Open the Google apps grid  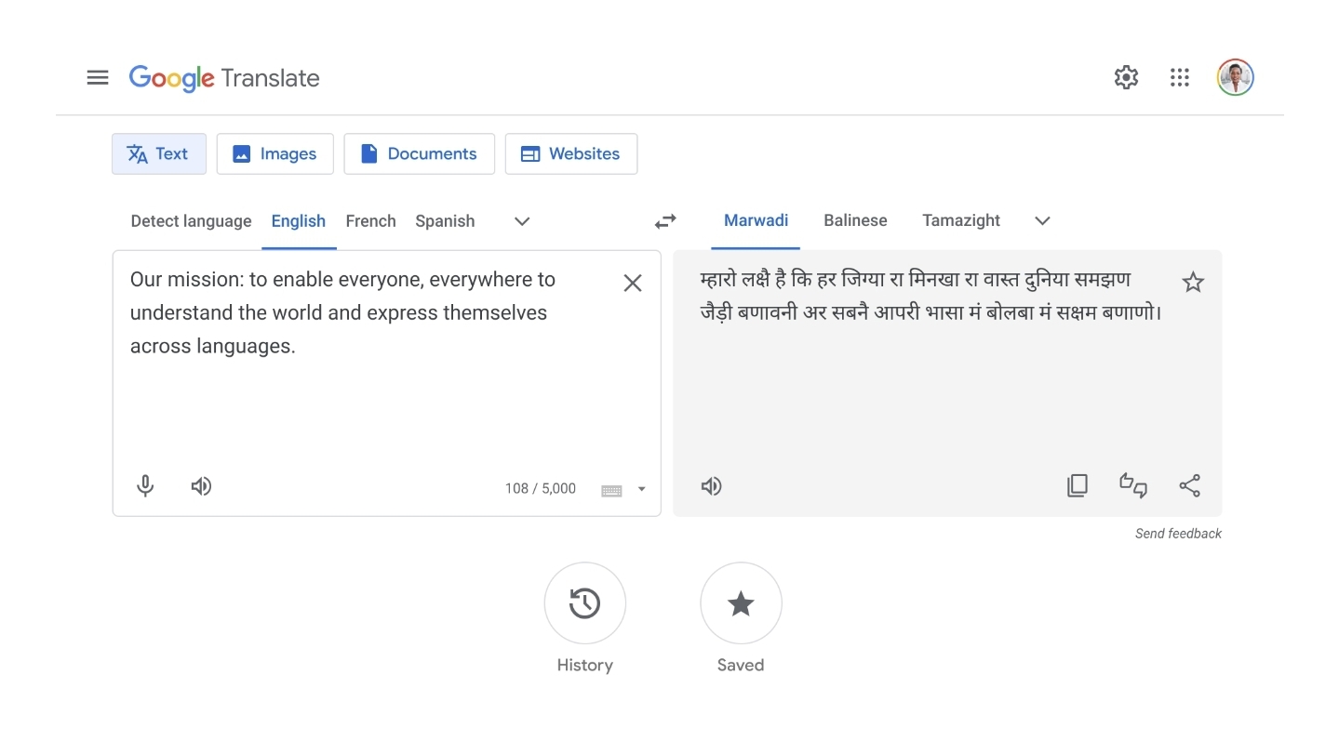(1180, 77)
